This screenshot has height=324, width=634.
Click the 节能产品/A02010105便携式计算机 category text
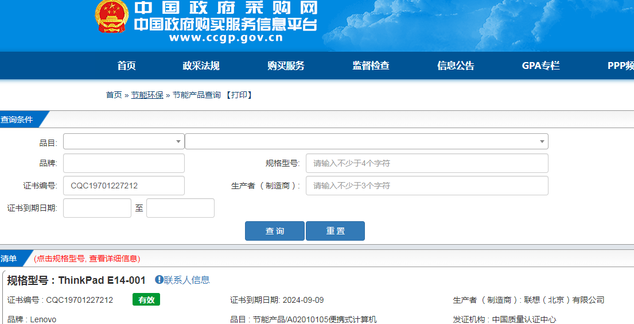(314, 319)
